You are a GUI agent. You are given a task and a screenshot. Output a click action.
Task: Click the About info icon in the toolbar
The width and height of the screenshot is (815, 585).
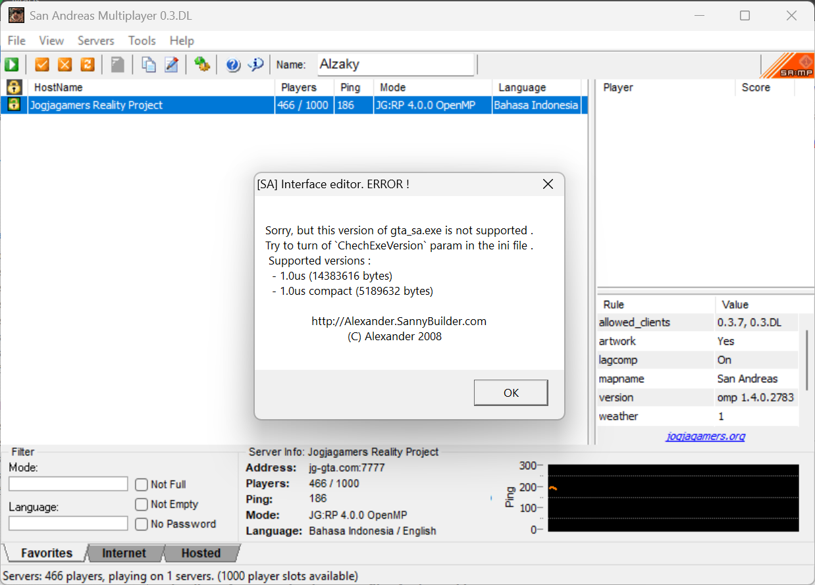click(255, 64)
